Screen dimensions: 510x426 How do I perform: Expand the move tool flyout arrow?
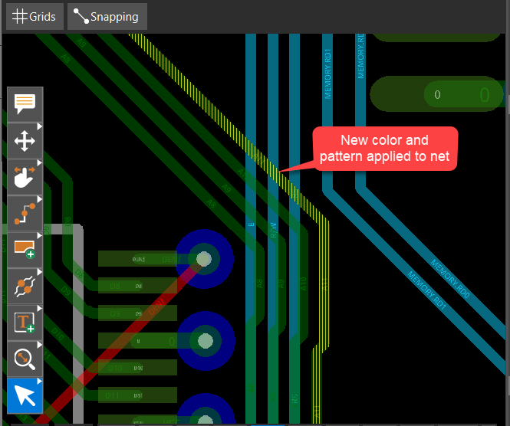[x=40, y=126]
